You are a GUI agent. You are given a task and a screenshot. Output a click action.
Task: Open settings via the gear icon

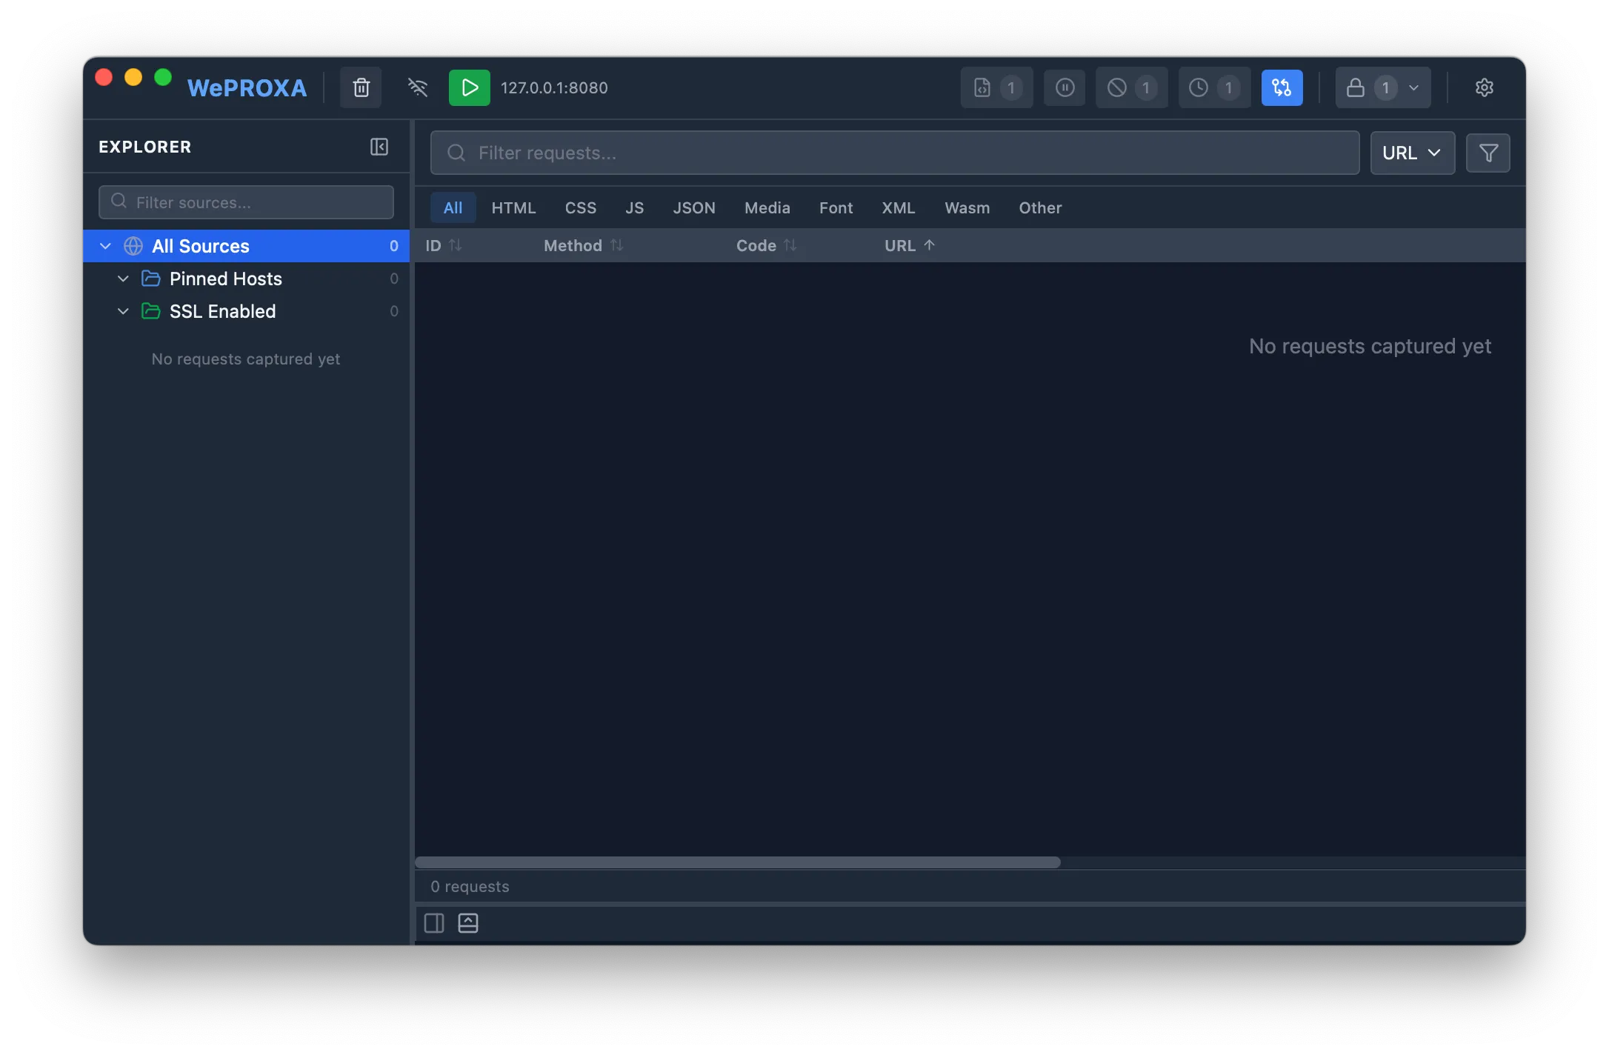[1484, 87]
